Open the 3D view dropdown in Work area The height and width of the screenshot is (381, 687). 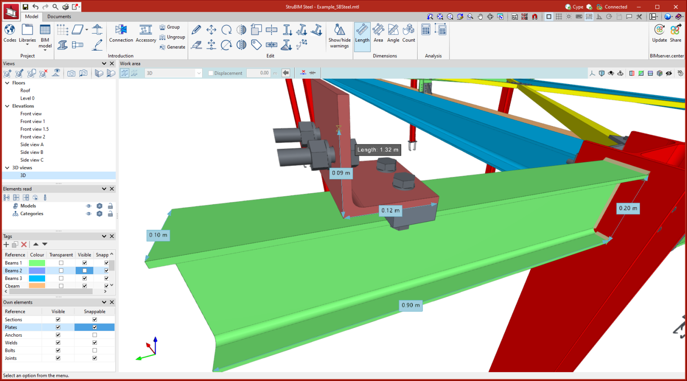174,73
